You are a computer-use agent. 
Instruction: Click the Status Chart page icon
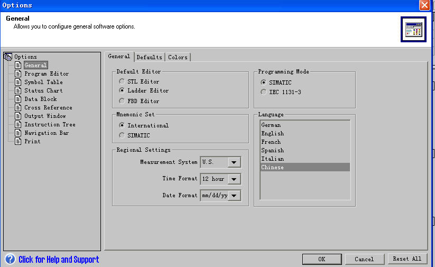tap(18, 90)
